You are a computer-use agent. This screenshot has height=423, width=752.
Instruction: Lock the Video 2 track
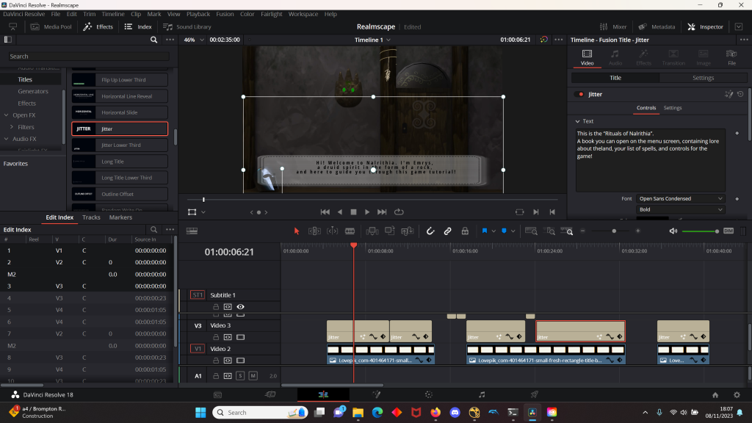pyautogui.click(x=216, y=361)
